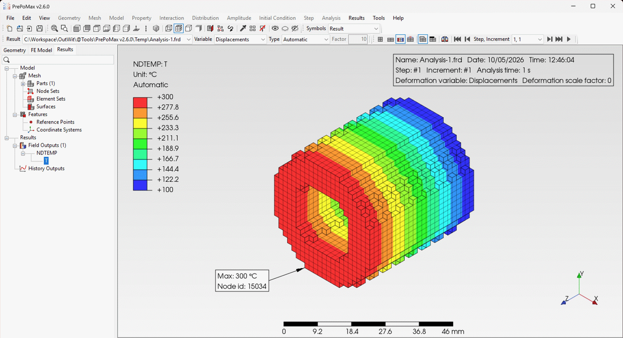Select the Surfaces tree item

pyautogui.click(x=46, y=107)
